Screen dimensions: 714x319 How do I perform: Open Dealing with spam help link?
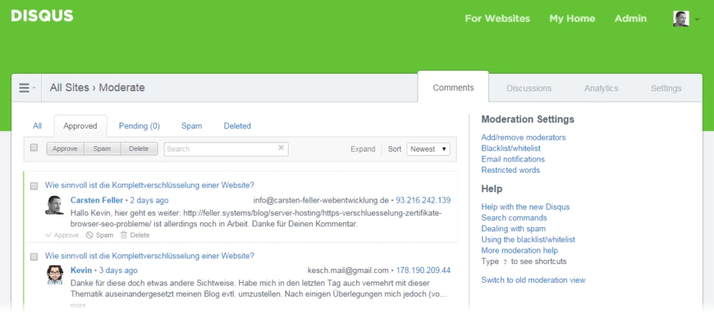pos(513,228)
